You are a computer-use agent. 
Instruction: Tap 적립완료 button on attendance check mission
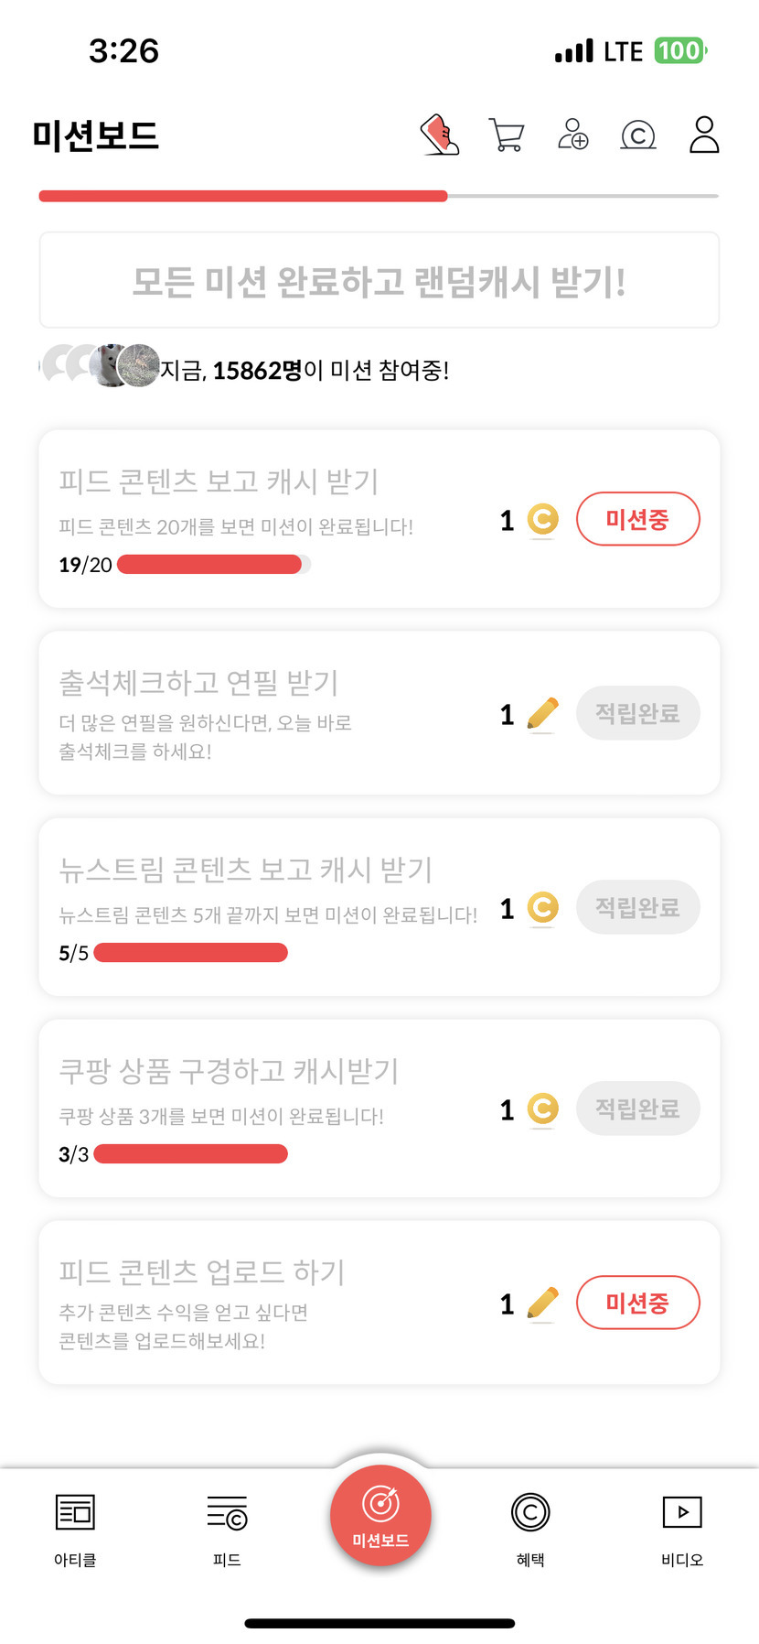coord(637,713)
